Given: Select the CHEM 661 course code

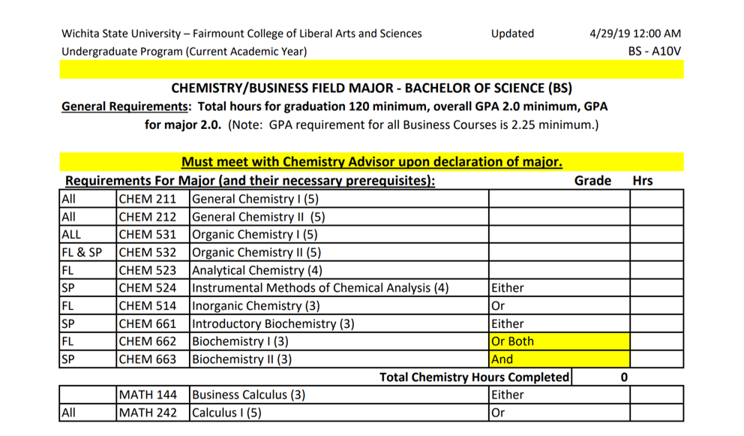Looking at the screenshot, I should click(148, 323).
